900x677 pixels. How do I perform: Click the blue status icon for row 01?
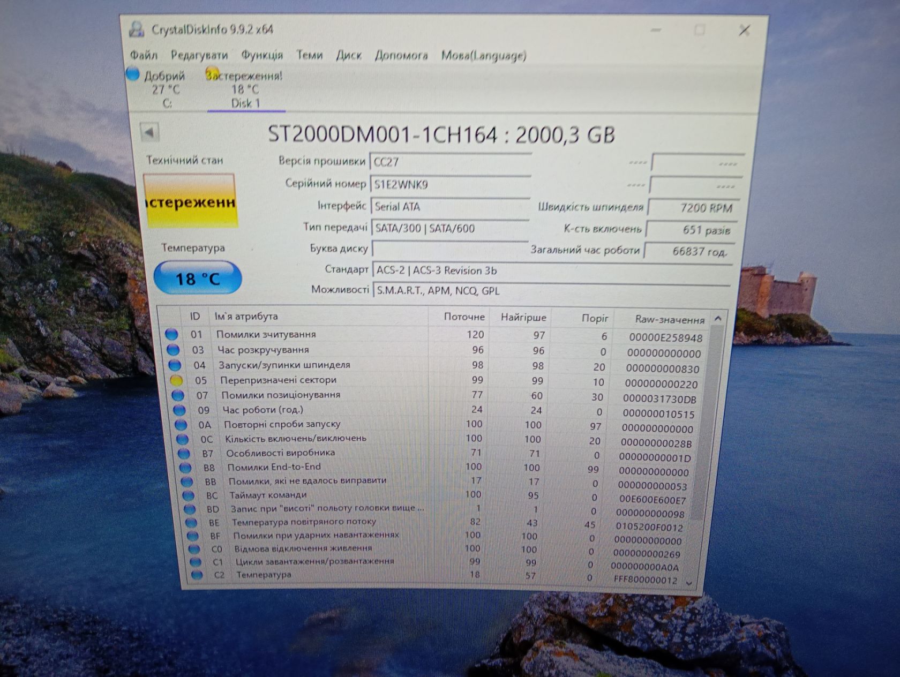tap(171, 335)
